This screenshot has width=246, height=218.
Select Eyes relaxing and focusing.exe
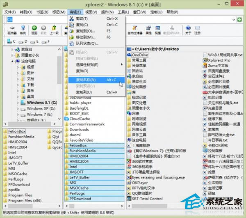pyautogui.click(x=156, y=177)
